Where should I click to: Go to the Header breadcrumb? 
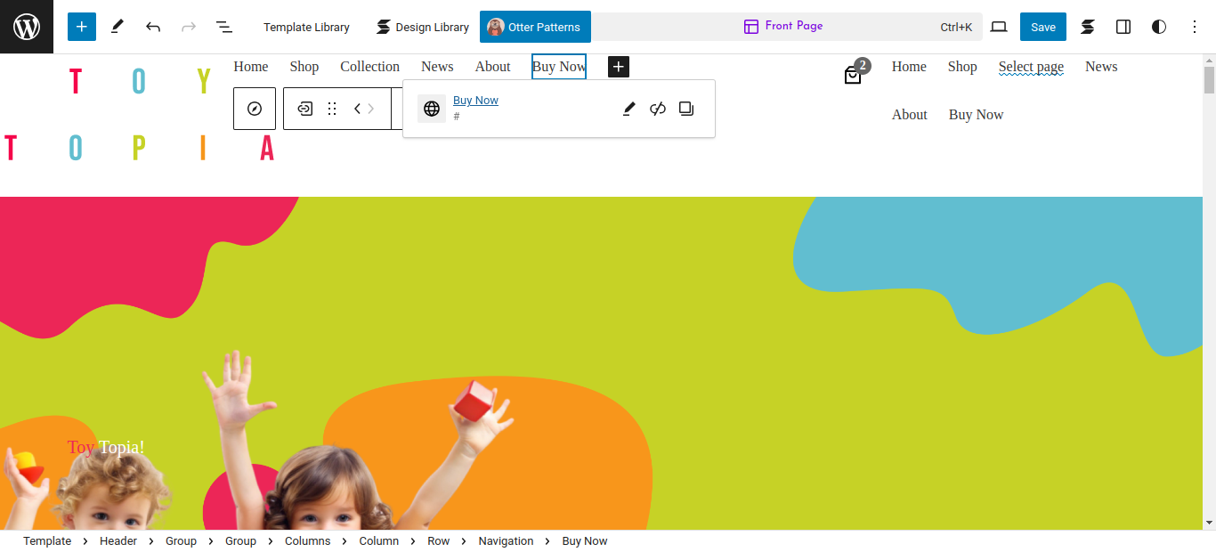click(118, 541)
